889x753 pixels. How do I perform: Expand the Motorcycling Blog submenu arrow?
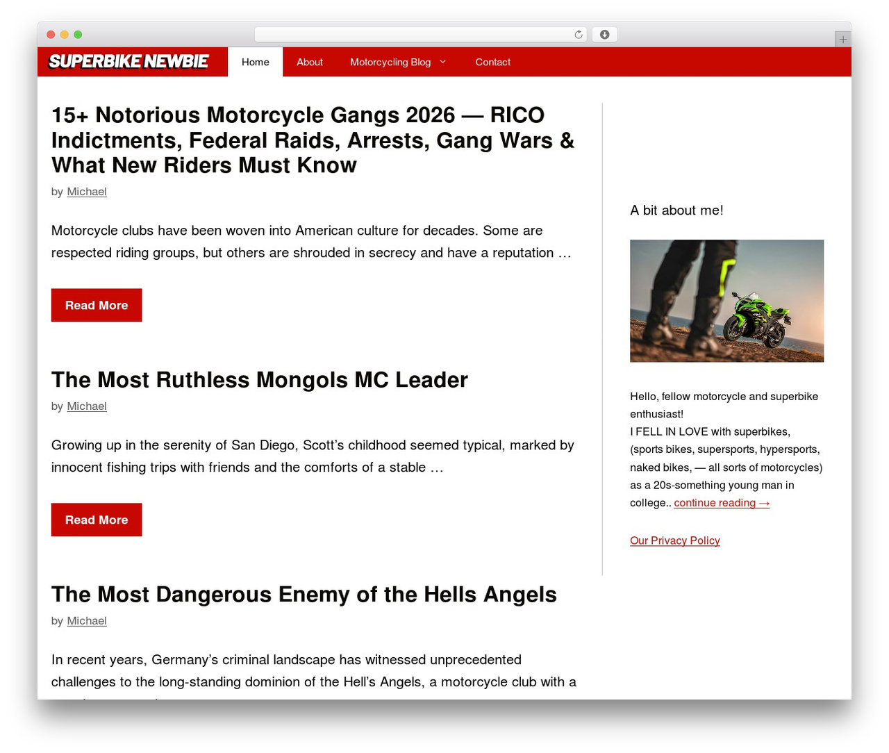click(443, 62)
